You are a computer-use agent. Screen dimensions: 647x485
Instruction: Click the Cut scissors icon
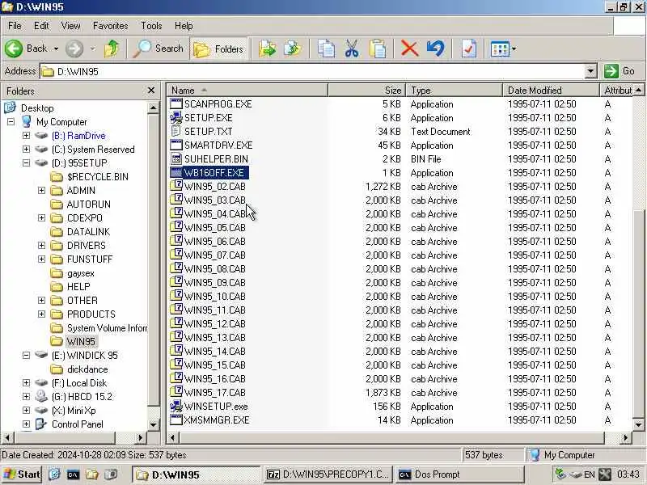click(x=352, y=48)
